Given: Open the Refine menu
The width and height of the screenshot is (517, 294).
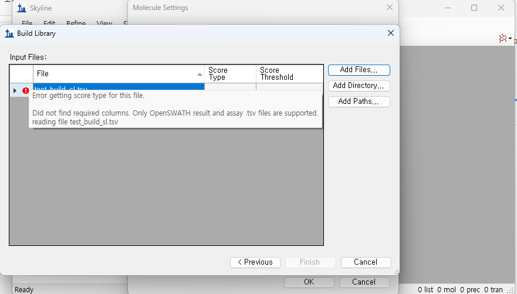Looking at the screenshot, I should [x=76, y=23].
